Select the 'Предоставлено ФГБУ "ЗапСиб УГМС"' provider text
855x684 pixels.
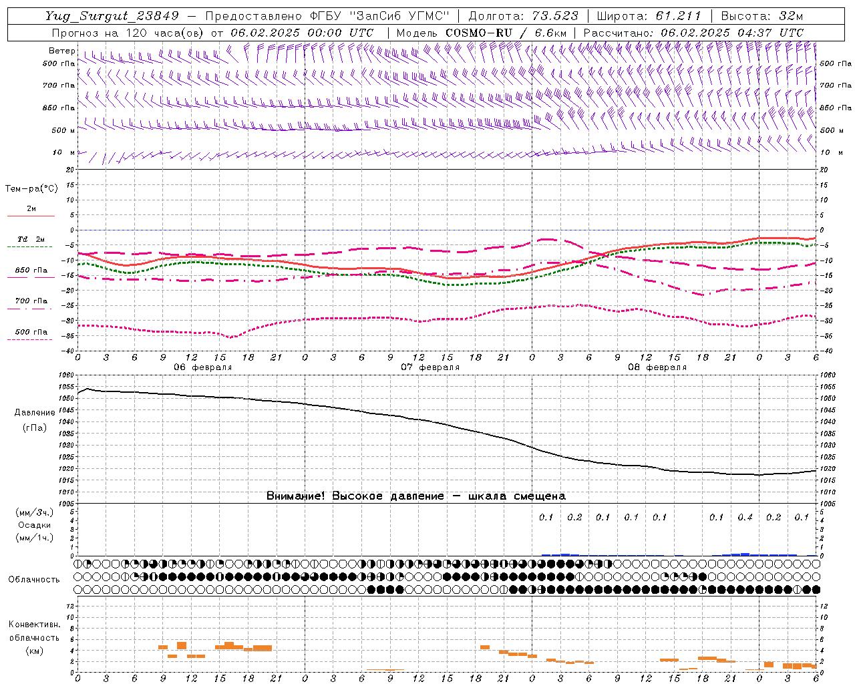[327, 16]
